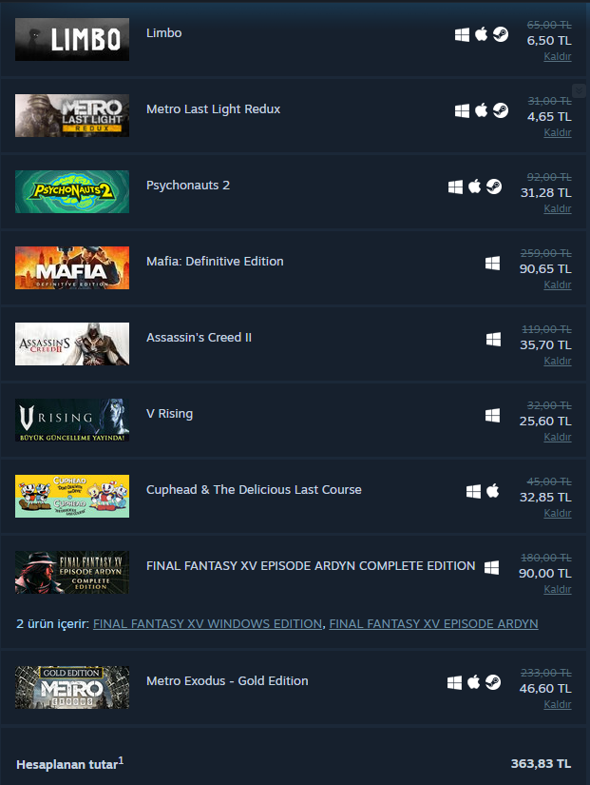This screenshot has height=785, width=590.
Task: Remove Metro Exodus Gold Edition via Kaldır
Action: [558, 704]
